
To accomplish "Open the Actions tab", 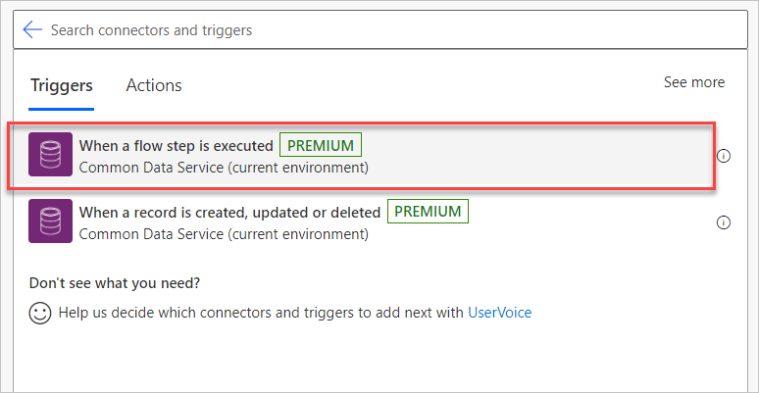I will [154, 85].
